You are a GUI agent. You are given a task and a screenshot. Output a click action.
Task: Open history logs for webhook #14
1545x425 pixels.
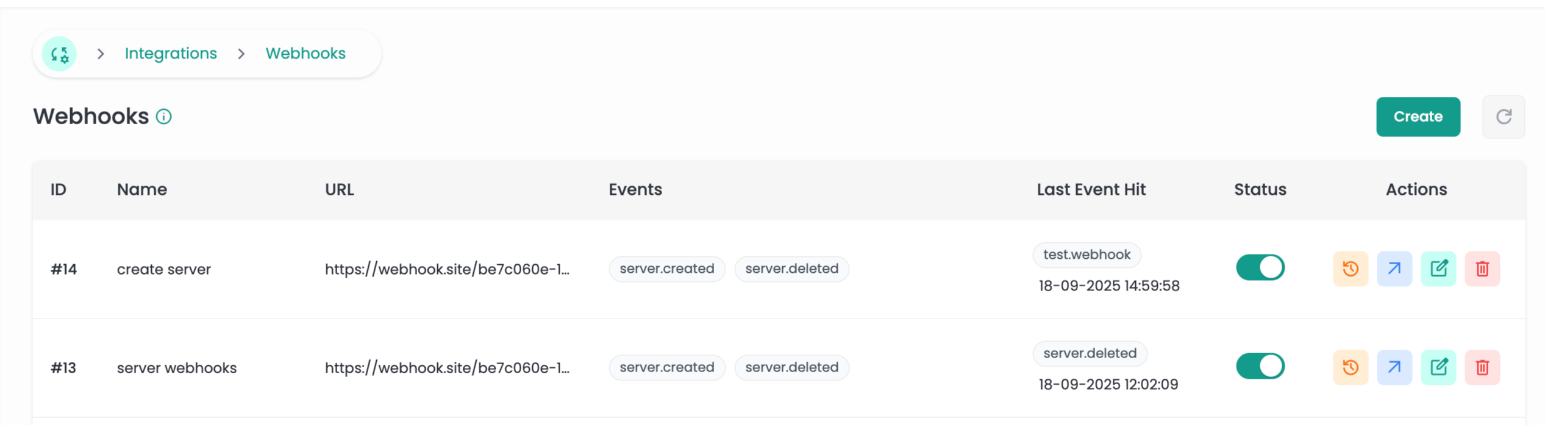click(x=1350, y=269)
